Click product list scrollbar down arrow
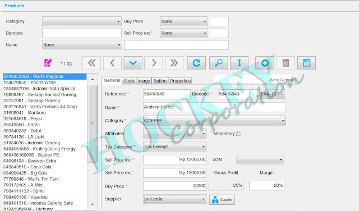Screen dimensions: 359x211 tap(93, 204)
